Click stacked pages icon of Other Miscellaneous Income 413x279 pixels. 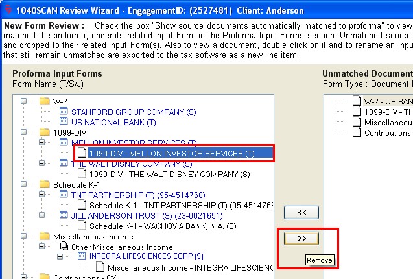[x=64, y=246]
